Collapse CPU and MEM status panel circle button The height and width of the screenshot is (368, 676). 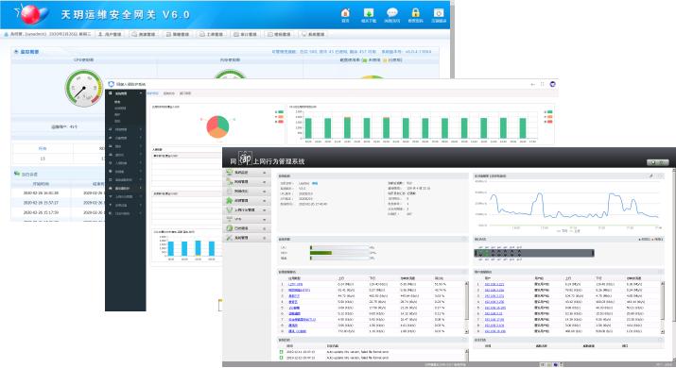point(464,240)
